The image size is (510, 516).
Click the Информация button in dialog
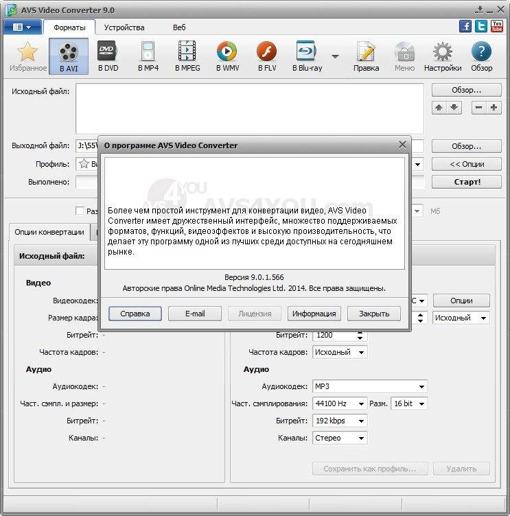click(314, 314)
